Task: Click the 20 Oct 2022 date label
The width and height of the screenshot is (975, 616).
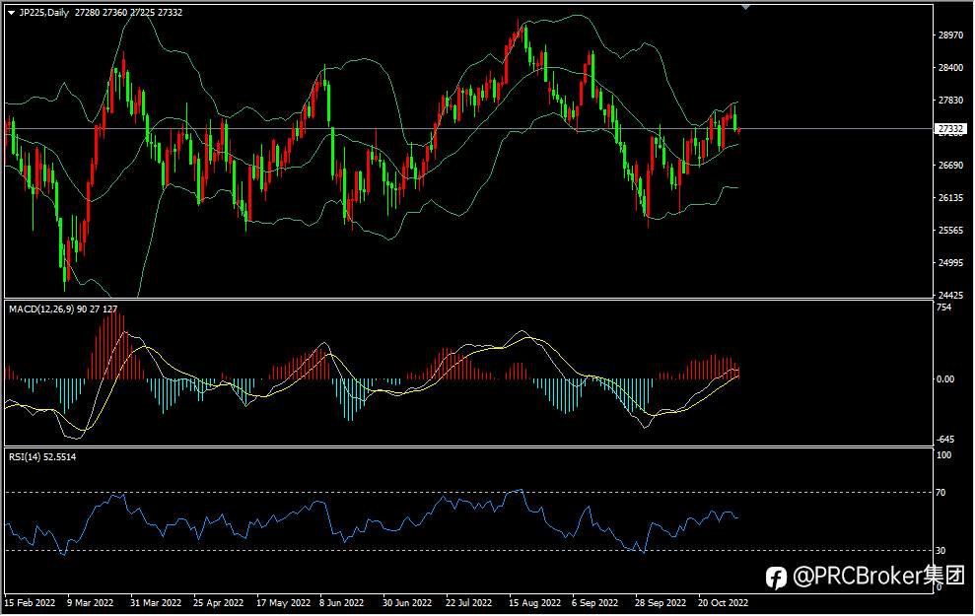Action: [723, 603]
